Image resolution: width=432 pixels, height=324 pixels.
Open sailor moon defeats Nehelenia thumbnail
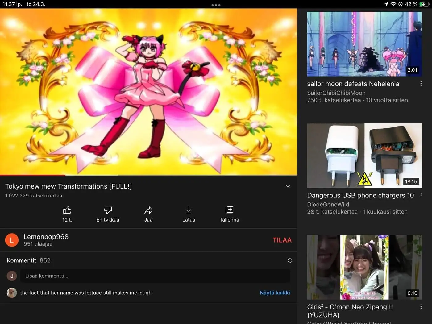[364, 44]
